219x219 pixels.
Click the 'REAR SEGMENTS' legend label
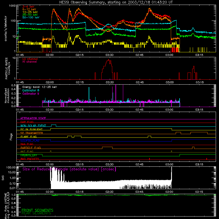(36, 213)
